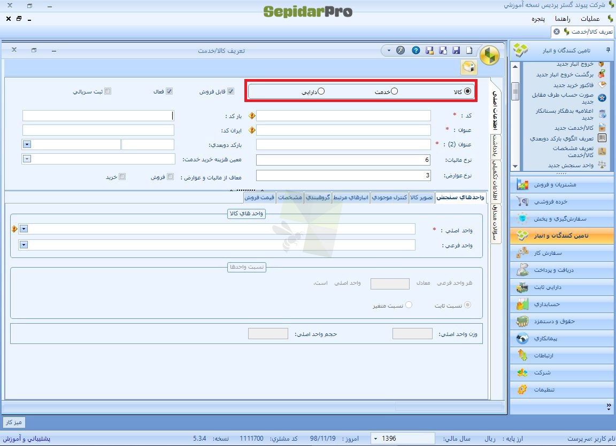Check the فروش tax-exempt checkbox
Screen dimensions: 616x446
click(x=170, y=177)
